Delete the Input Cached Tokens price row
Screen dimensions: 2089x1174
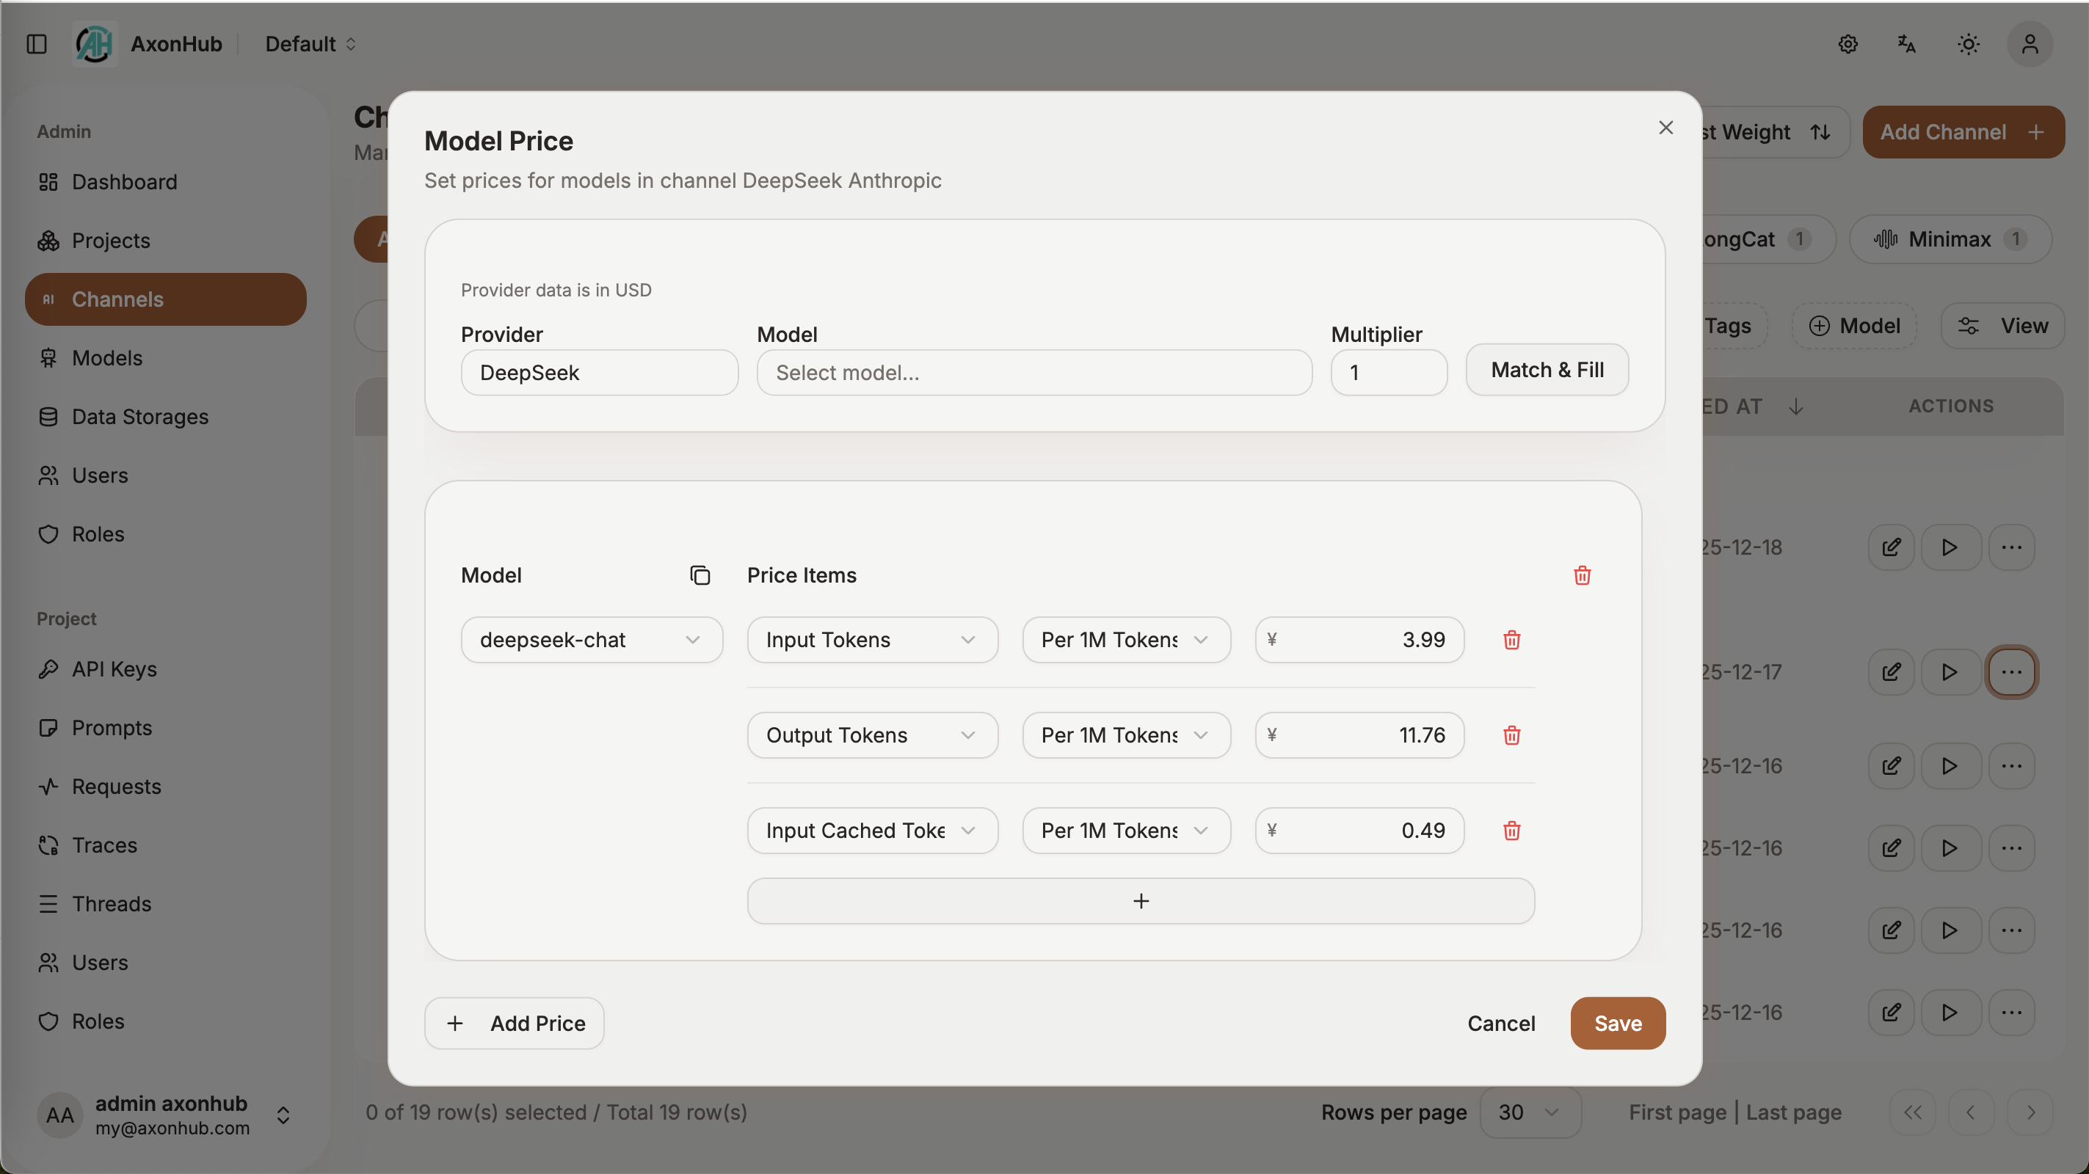pos(1511,830)
